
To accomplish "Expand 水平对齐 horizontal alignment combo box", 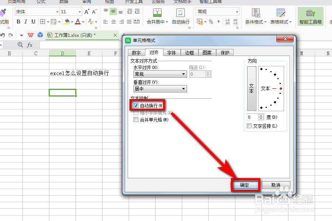I will [x=160, y=74].
